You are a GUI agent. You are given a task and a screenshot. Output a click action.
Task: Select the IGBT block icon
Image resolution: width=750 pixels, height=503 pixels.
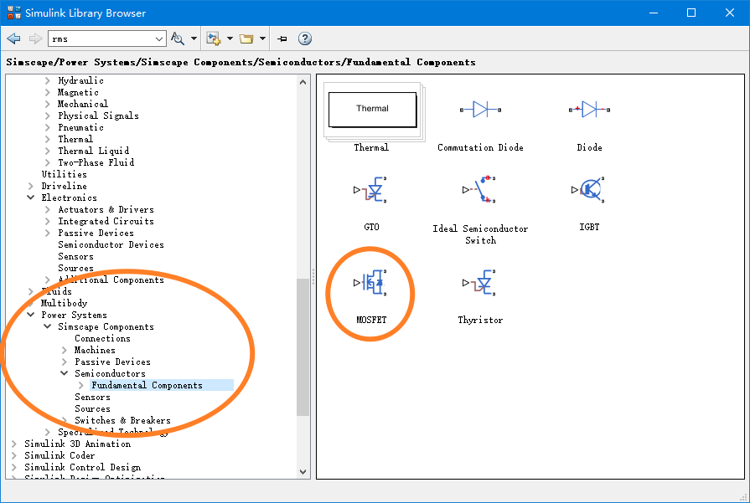point(588,190)
